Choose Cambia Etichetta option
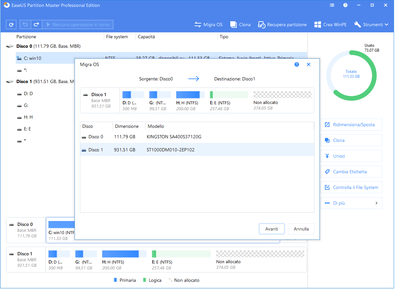This screenshot has width=395, height=289. click(351, 172)
